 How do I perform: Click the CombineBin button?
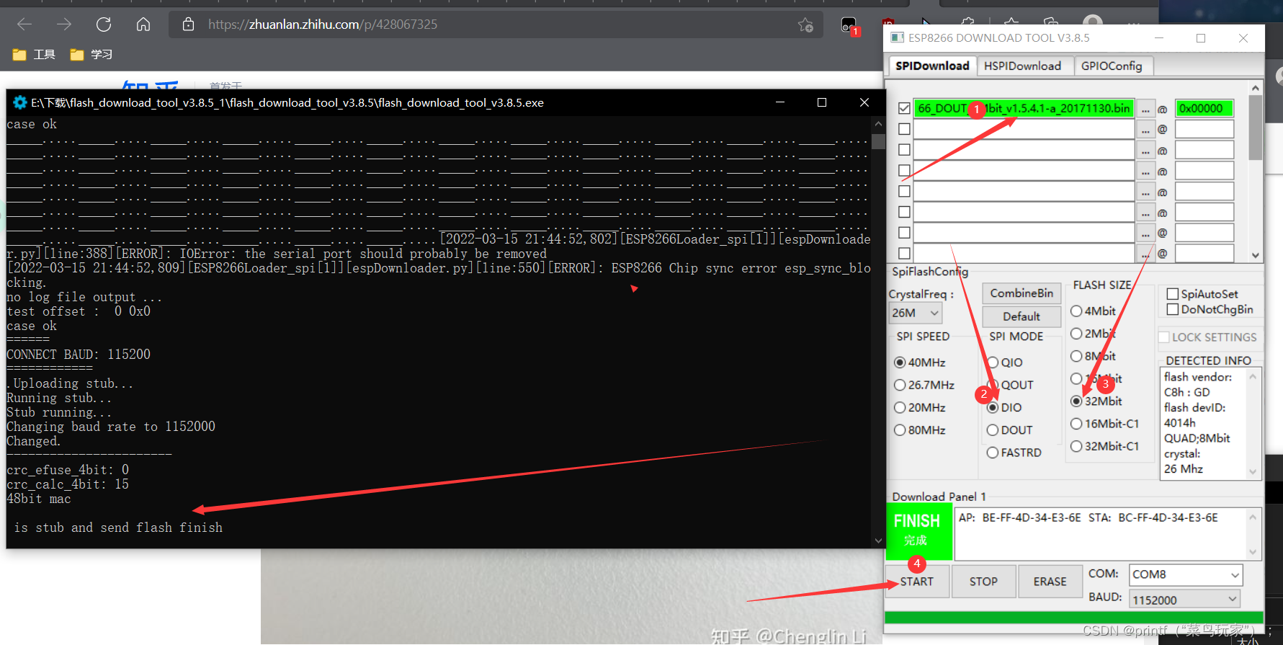coord(1022,293)
